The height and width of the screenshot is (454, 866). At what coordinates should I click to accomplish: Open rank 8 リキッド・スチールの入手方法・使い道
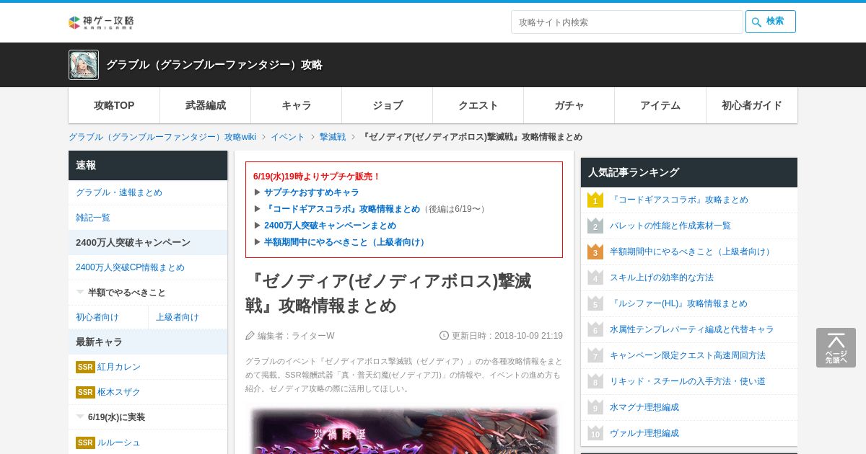coord(688,381)
